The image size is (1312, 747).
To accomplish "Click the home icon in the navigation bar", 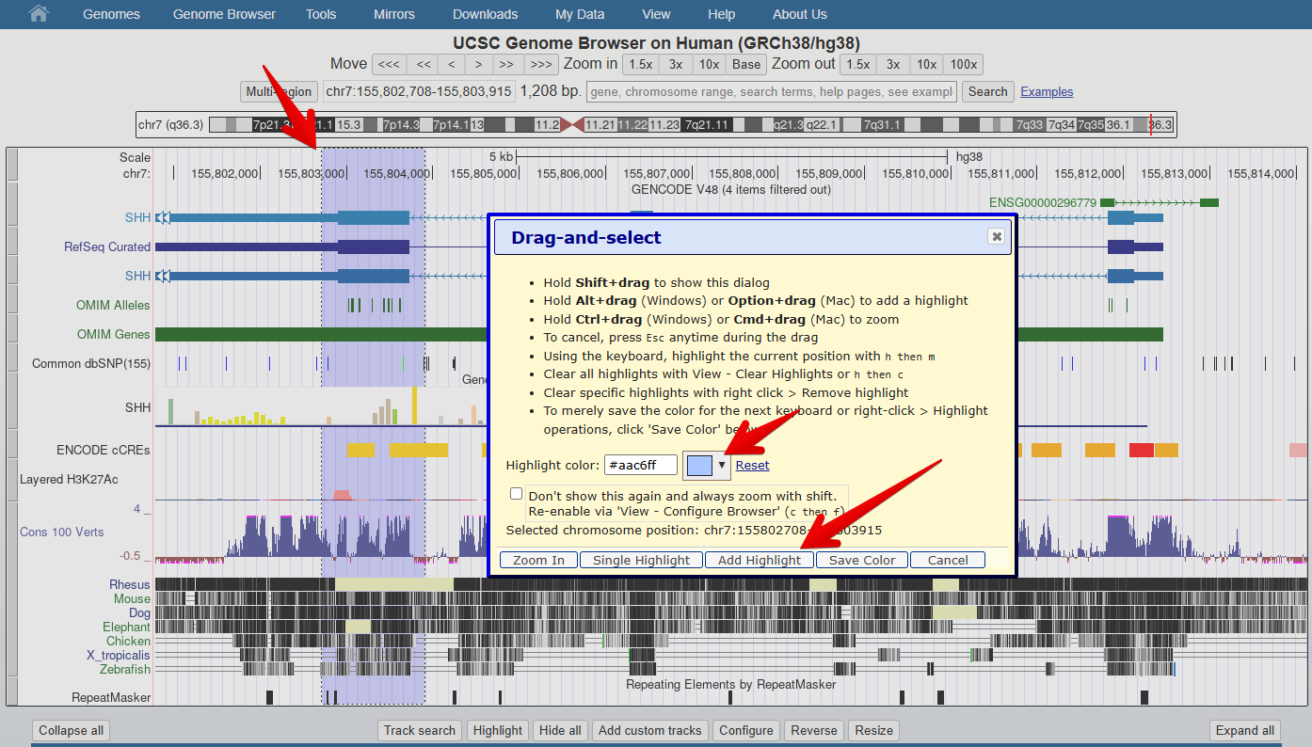I will (39, 14).
